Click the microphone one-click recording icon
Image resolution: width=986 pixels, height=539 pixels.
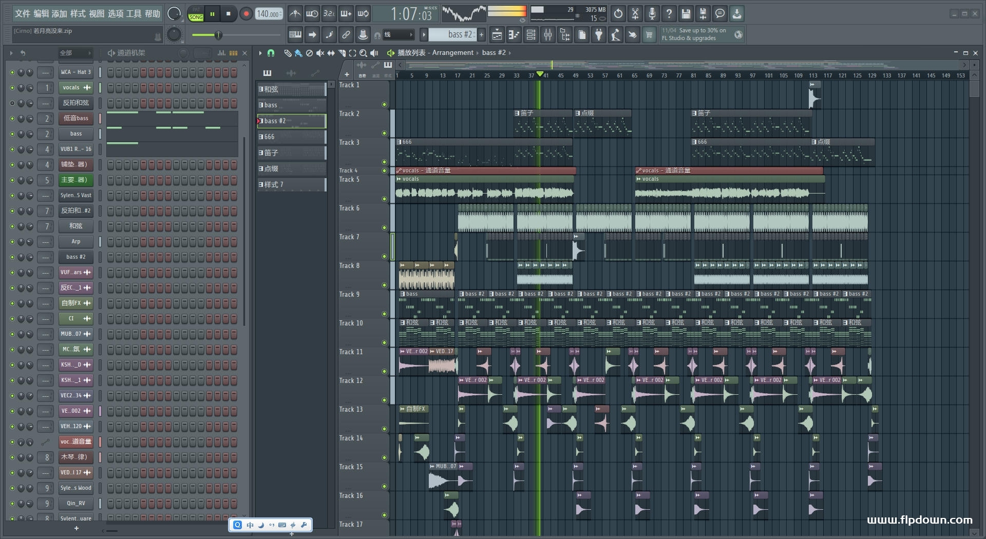click(x=652, y=14)
